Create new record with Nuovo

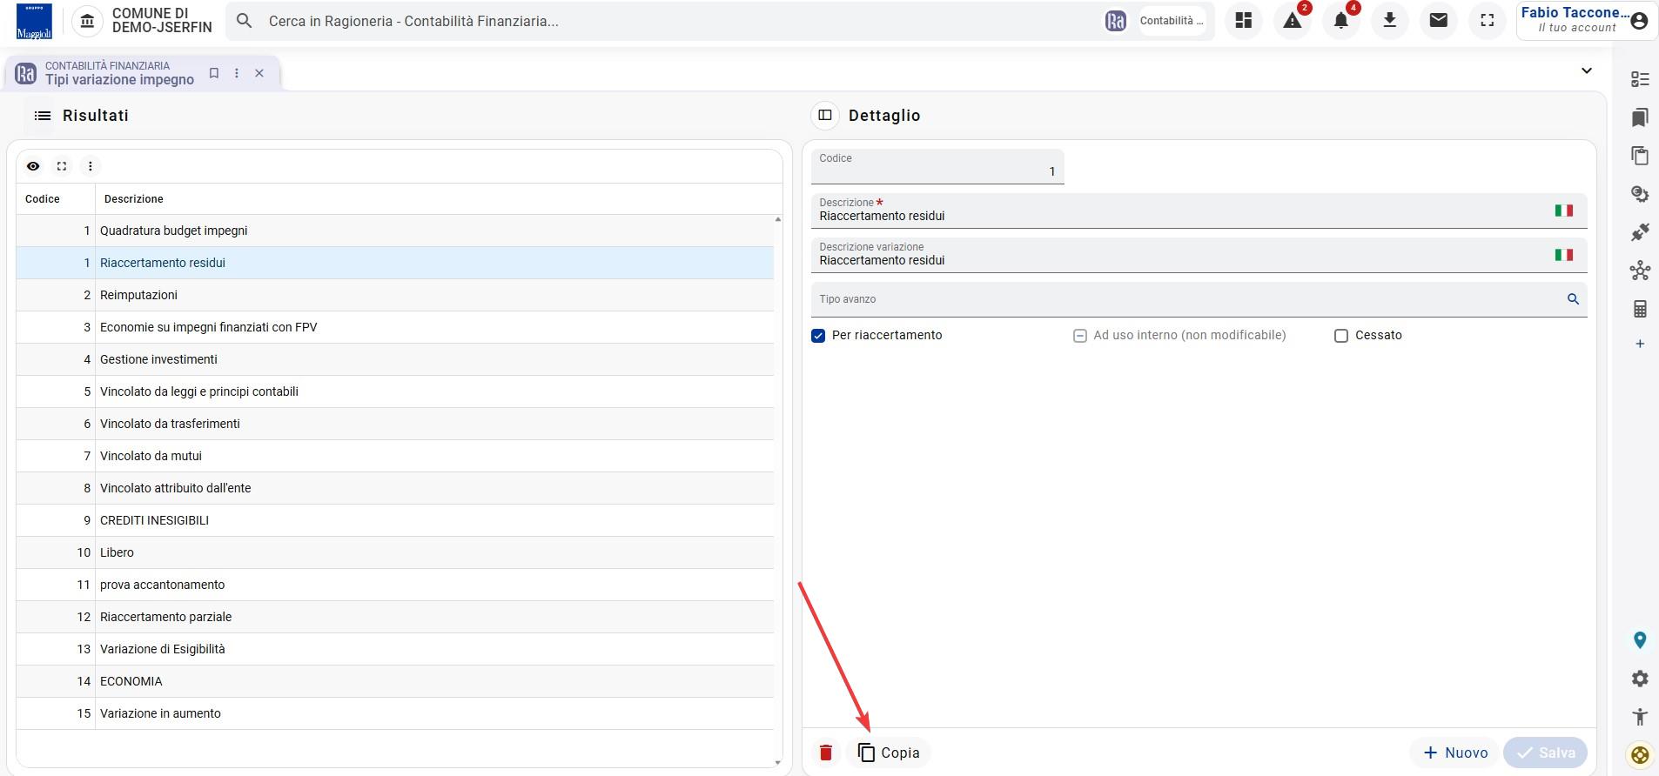1455,753
